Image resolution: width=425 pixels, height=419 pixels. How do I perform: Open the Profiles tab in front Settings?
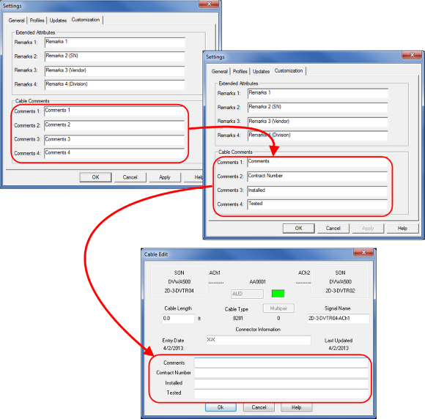(x=240, y=71)
